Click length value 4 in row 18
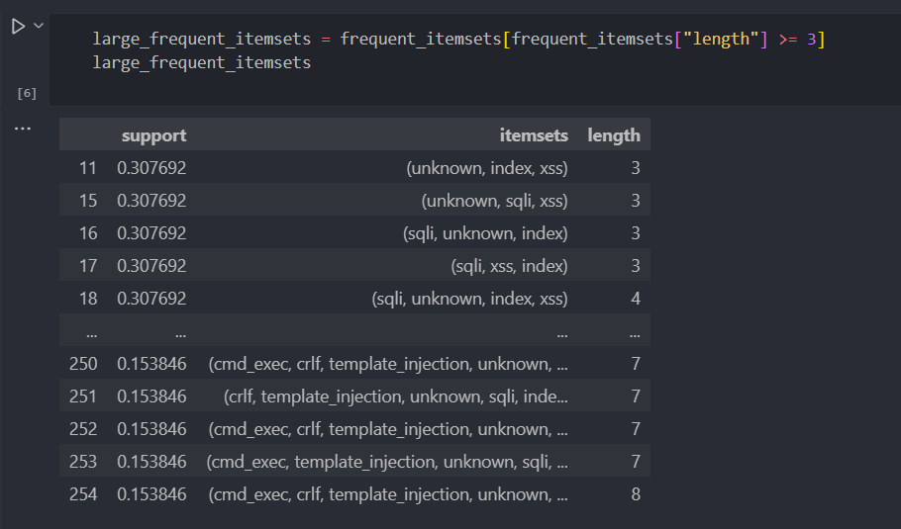The width and height of the screenshot is (901, 529). click(635, 299)
